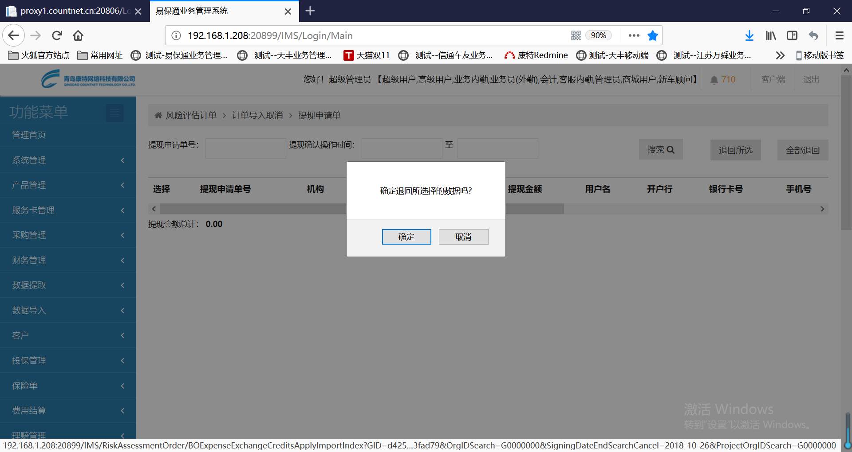Viewport: 852px width, 452px height.
Task: Open new tab with plus icon
Action: [310, 11]
